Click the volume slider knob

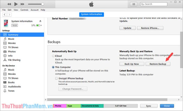pyautogui.click(x=43, y=4)
